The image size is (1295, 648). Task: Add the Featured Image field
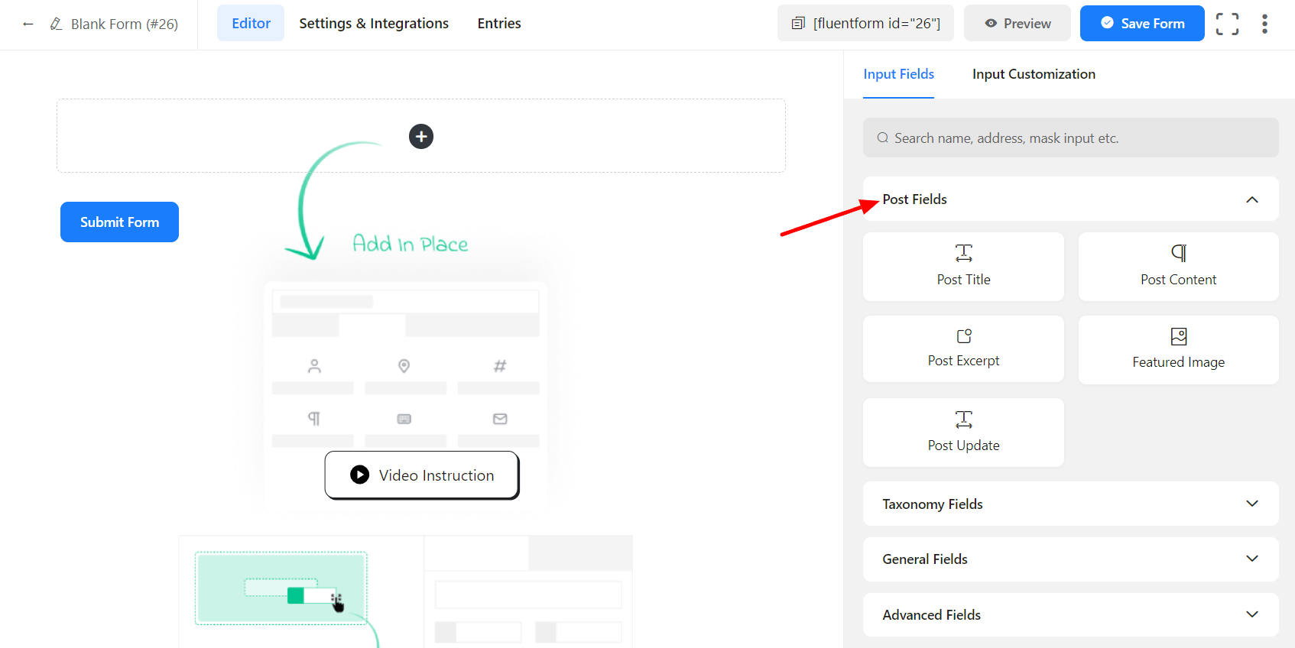[x=1178, y=349]
